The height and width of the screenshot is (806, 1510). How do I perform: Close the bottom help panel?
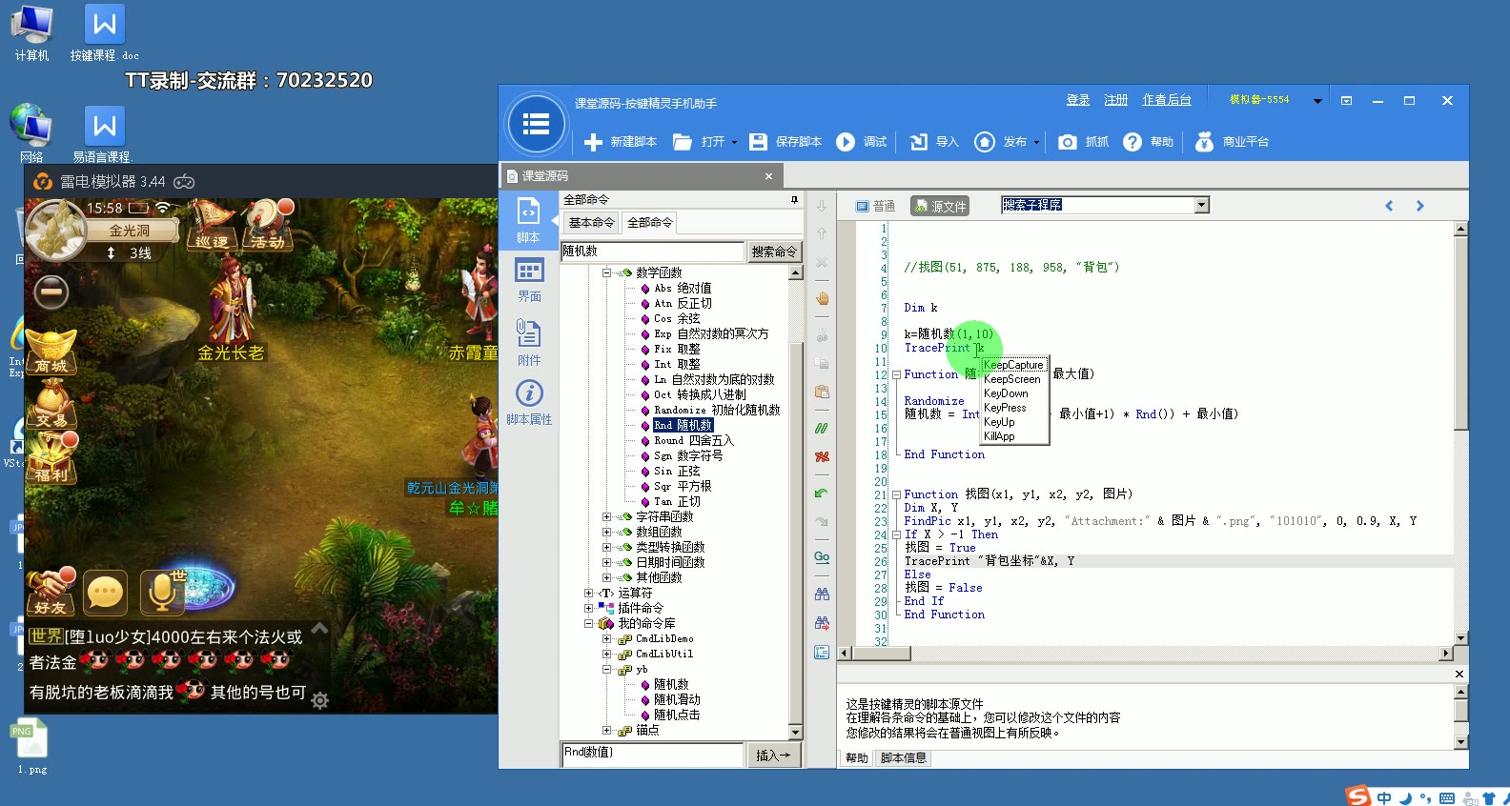point(1459,675)
